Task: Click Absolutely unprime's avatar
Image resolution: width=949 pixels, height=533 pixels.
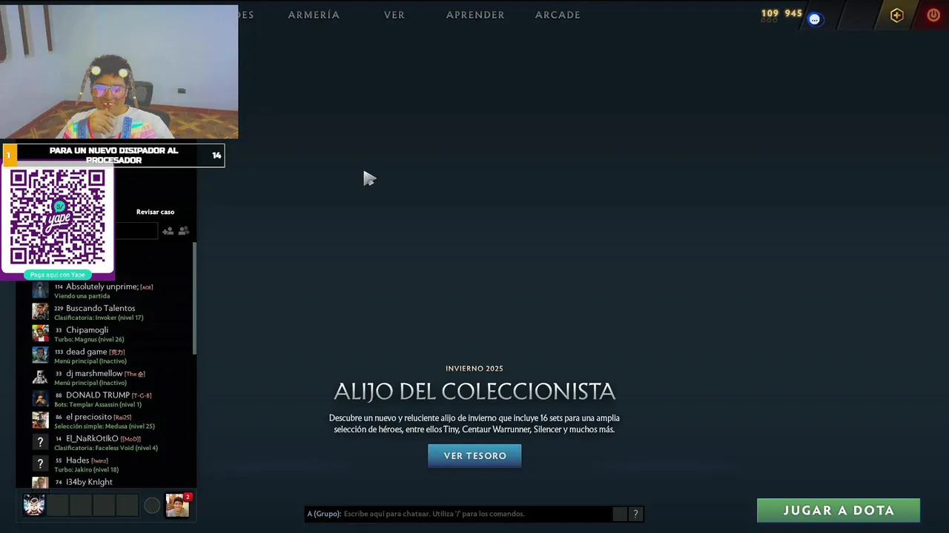Action: pyautogui.click(x=40, y=290)
